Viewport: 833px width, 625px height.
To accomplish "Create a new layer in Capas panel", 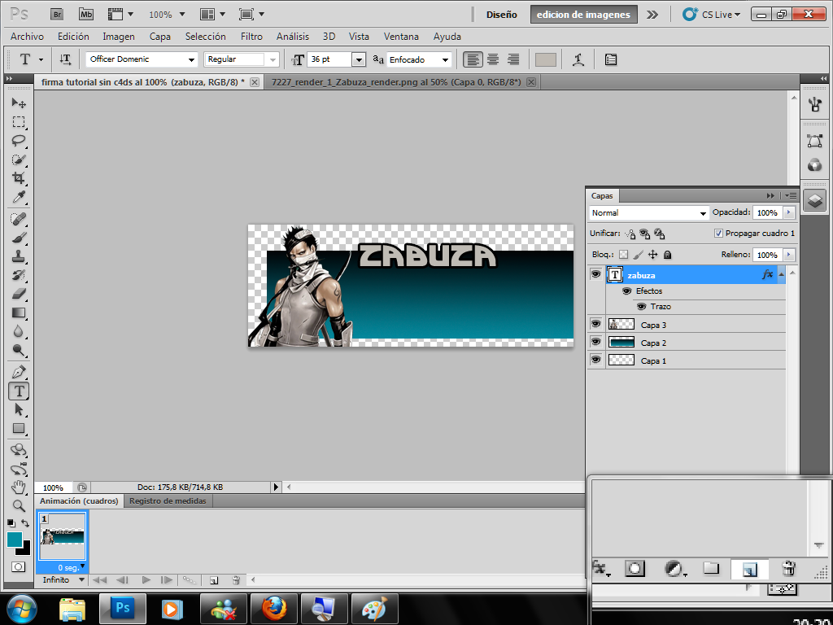I will (749, 570).
